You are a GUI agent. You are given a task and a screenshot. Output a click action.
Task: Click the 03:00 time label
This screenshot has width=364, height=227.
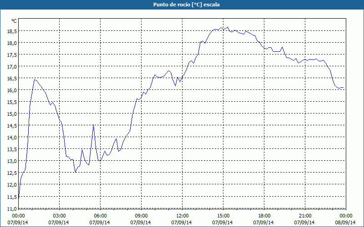click(60, 216)
